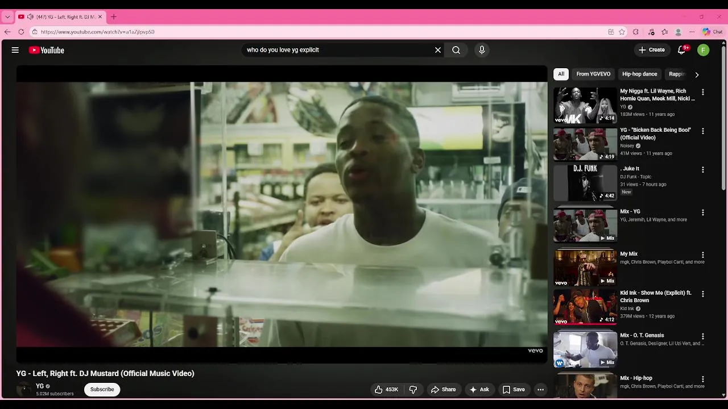Open 'Kid Ink - Show Me (Explicit)' title
The height and width of the screenshot is (409, 728).
(x=656, y=297)
